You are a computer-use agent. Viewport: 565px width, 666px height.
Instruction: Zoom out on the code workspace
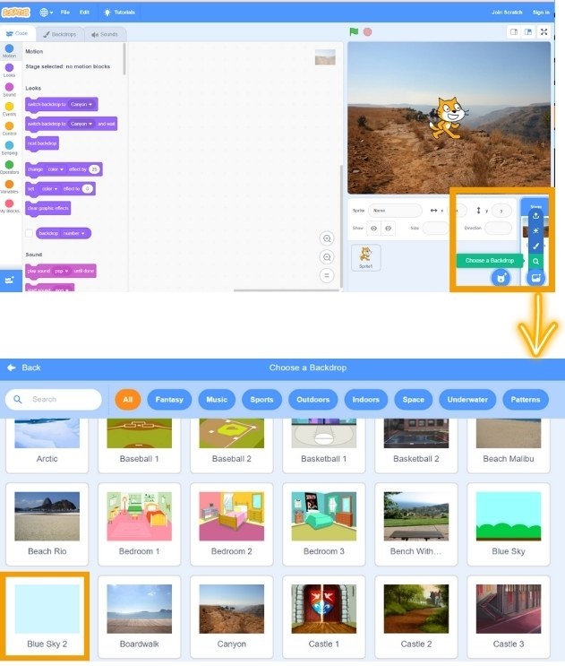tap(327, 257)
